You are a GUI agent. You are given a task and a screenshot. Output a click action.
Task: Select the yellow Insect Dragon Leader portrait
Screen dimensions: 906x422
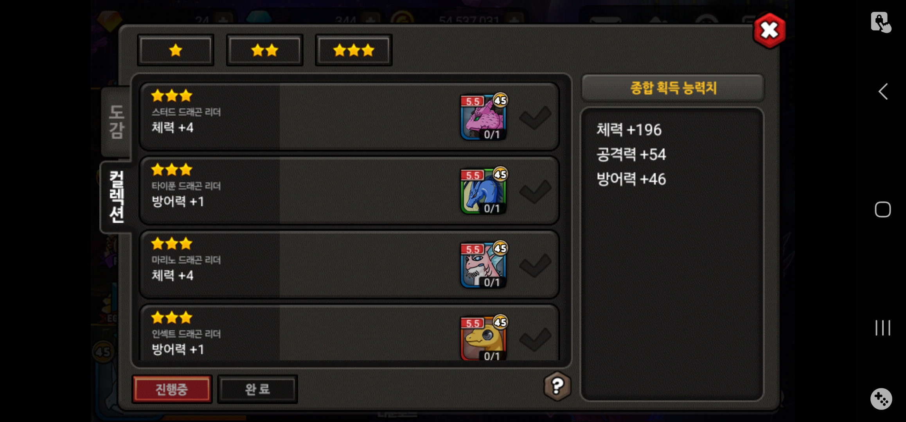coord(484,338)
